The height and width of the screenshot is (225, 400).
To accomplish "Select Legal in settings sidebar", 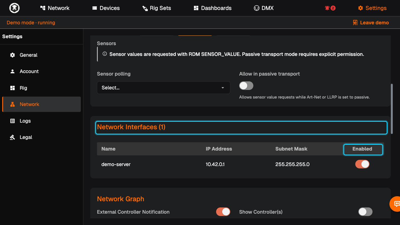I will click(41, 137).
